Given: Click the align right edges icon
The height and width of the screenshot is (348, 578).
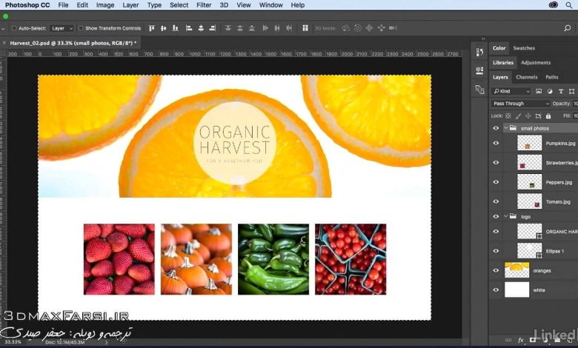Looking at the screenshot, I should pyautogui.click(x=213, y=28).
